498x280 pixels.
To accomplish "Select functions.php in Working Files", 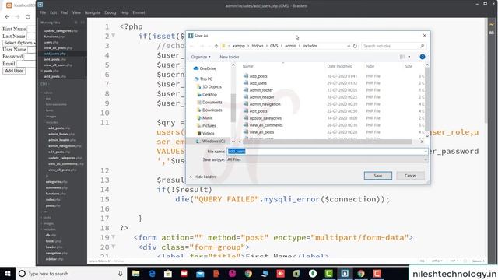I will pyautogui.click(x=54, y=37).
